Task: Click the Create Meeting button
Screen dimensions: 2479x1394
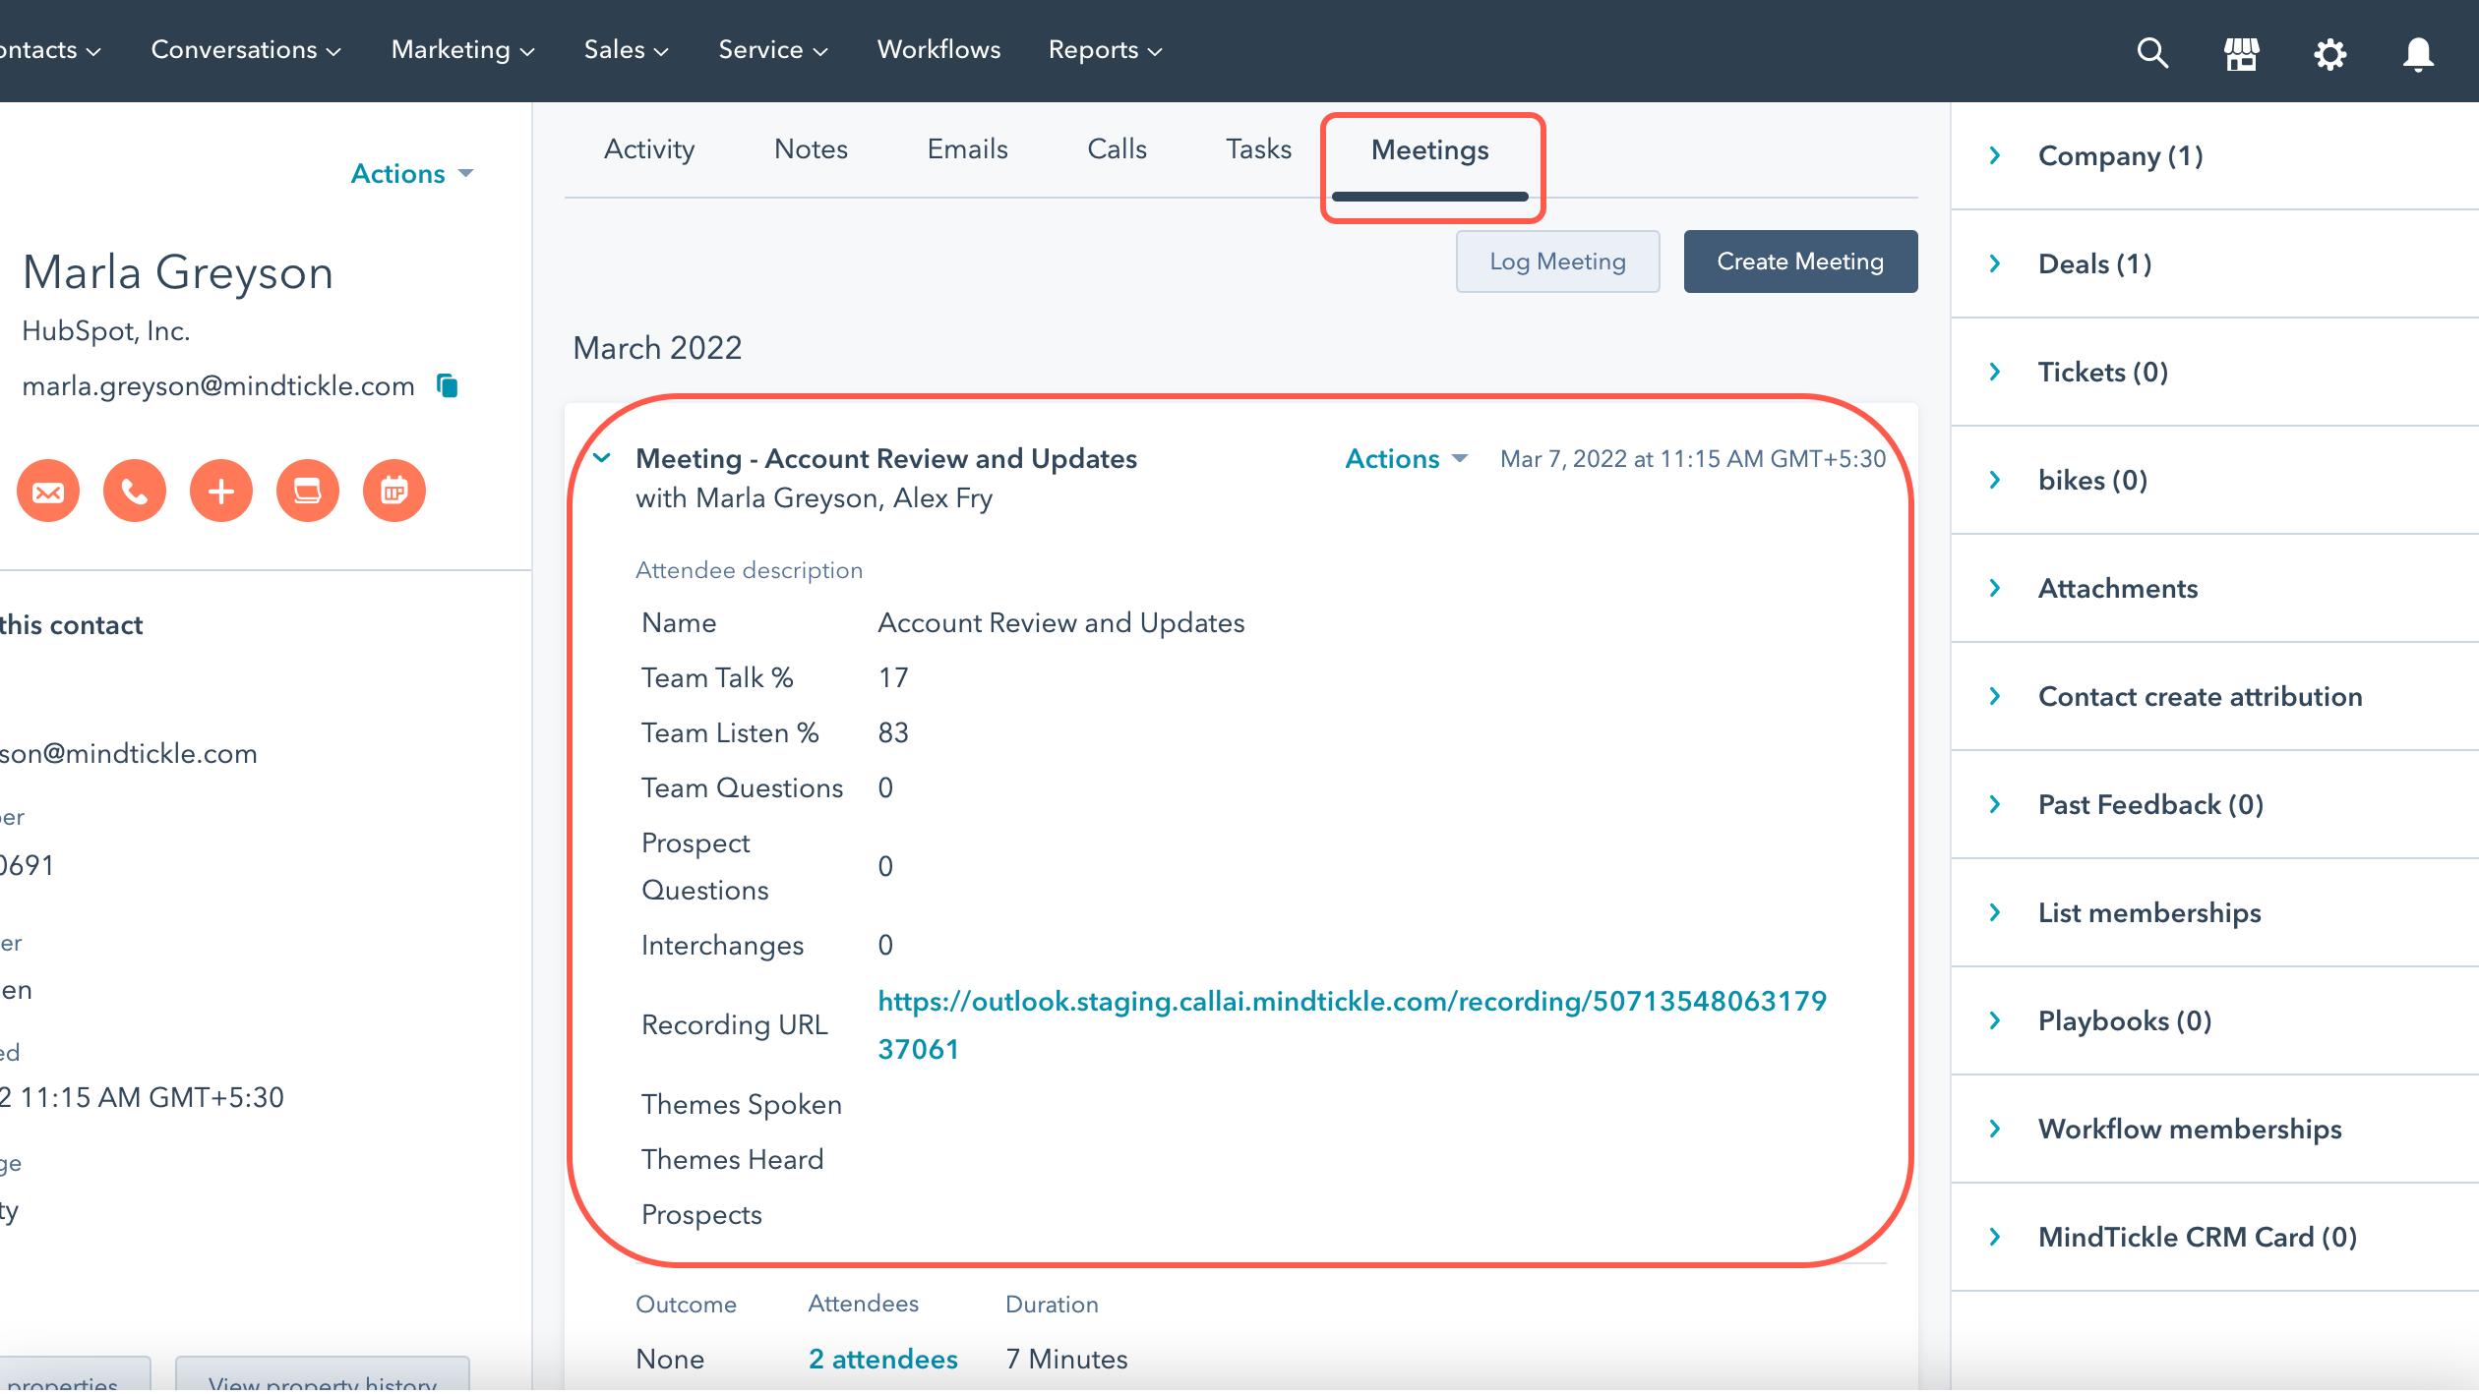Action: pos(1800,261)
